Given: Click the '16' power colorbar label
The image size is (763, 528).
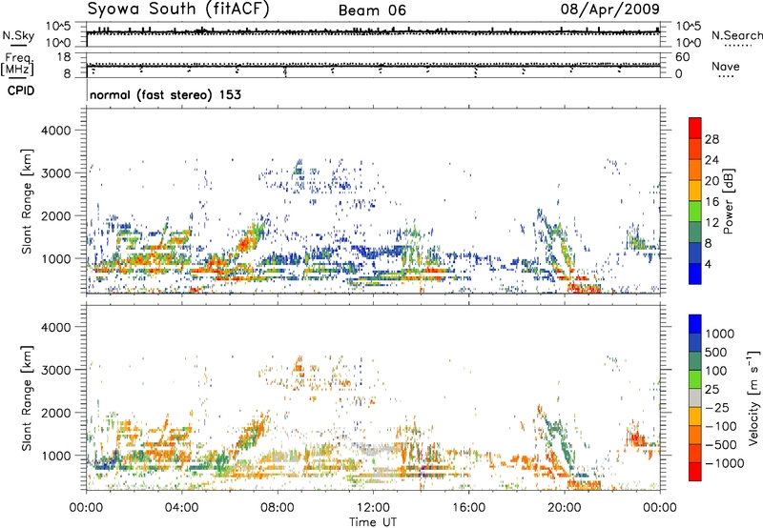Looking at the screenshot, I should (x=711, y=202).
